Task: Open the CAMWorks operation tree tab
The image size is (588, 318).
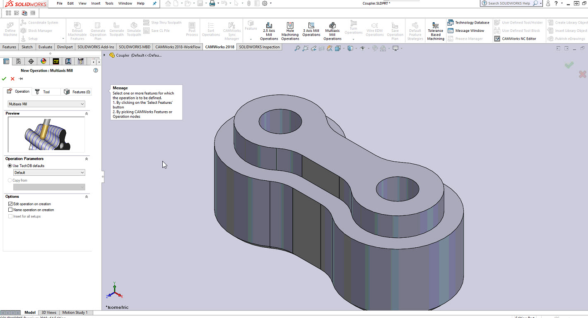Action: [68, 62]
